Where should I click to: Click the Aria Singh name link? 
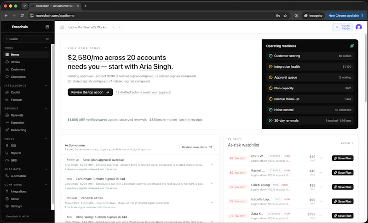click(x=155, y=67)
